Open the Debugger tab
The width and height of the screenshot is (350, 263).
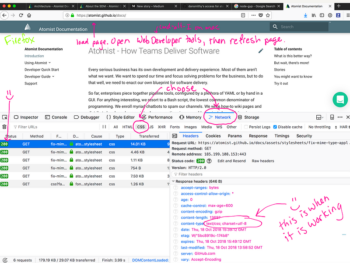coord(87,117)
